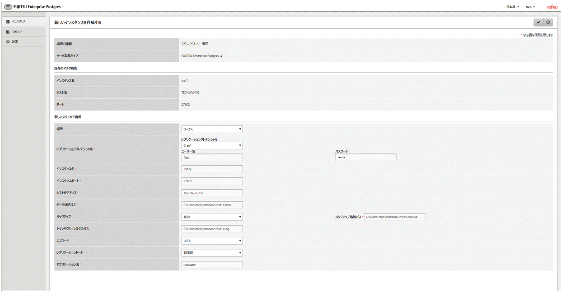This screenshot has height=292, width=561.
Task: Click the バックアップ格納パス field
Action: pos(394,217)
